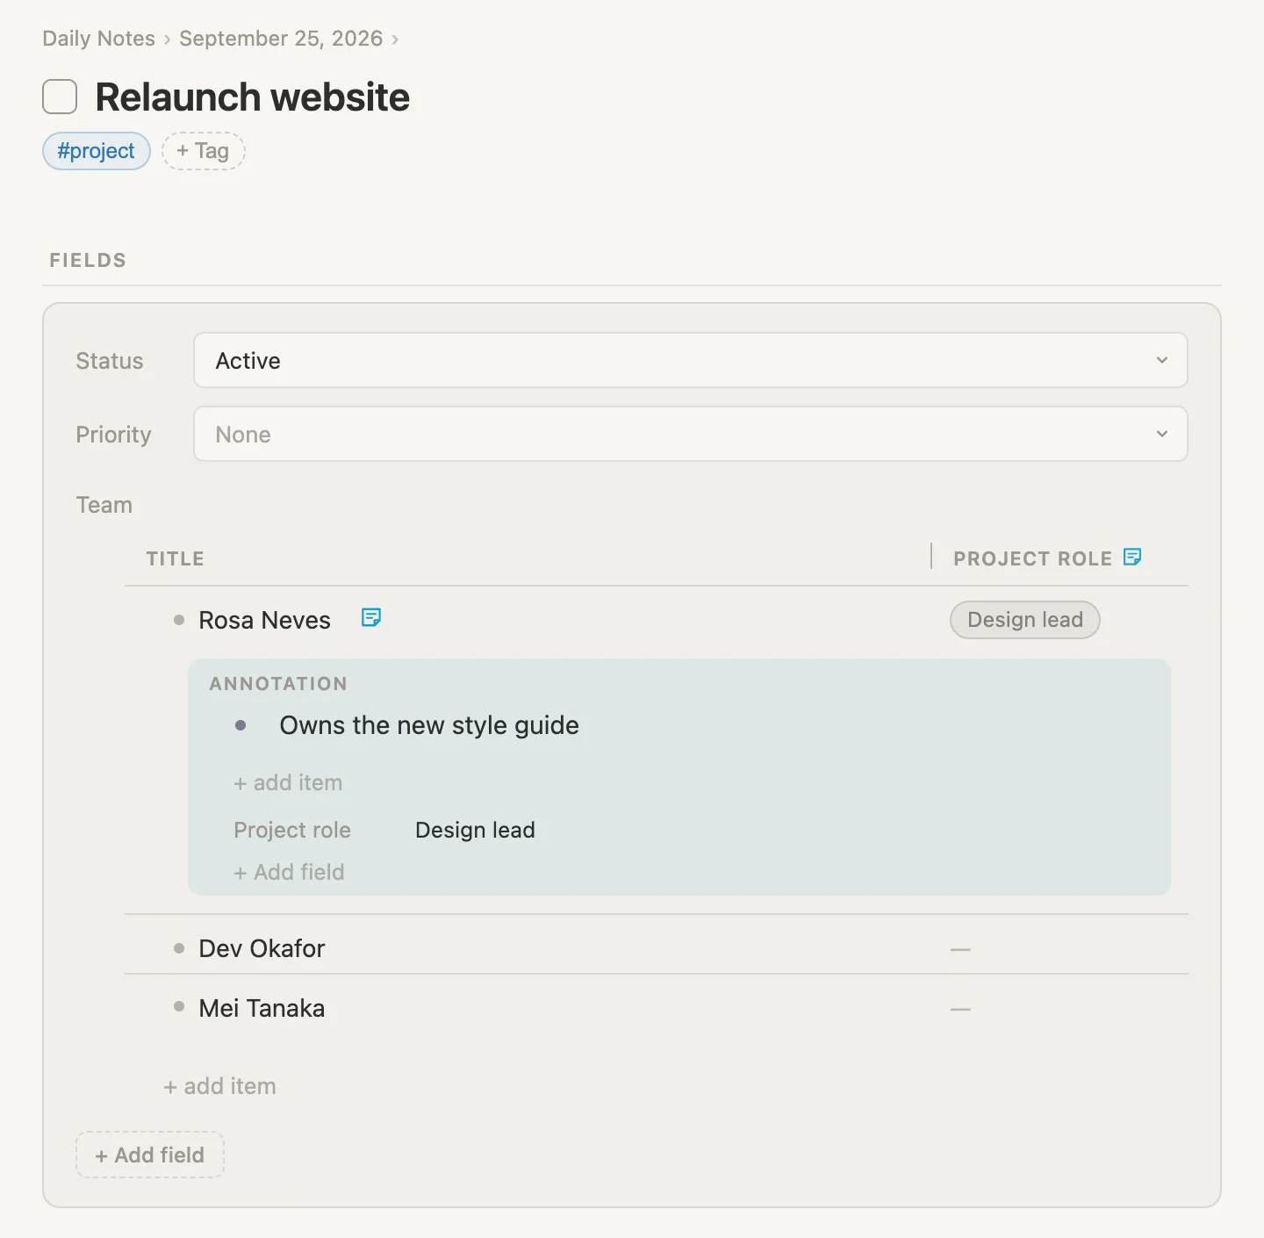Viewport: 1264px width, 1238px height.
Task: Click the Team field label
Action: pyautogui.click(x=104, y=505)
